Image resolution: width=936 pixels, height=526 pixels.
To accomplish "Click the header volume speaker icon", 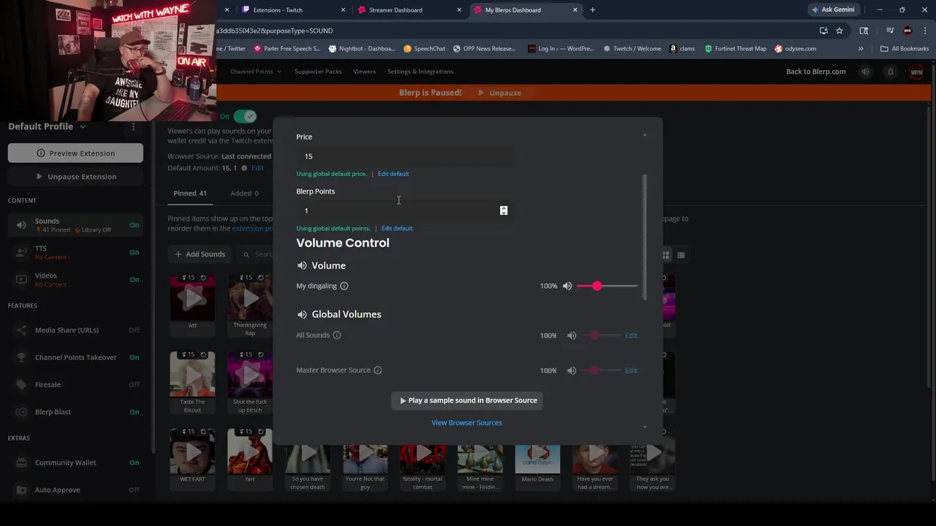I will click(865, 72).
